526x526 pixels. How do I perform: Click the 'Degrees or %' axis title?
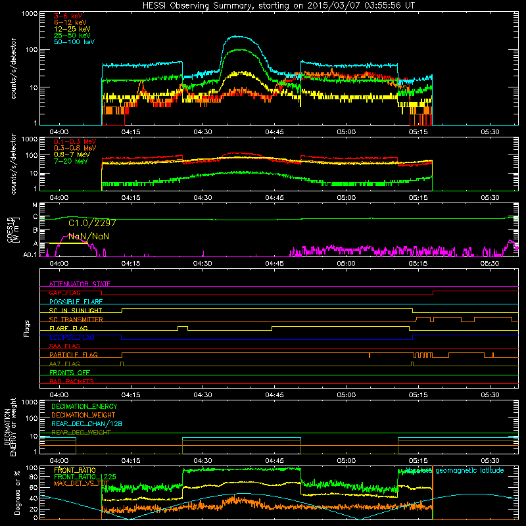click(18, 494)
